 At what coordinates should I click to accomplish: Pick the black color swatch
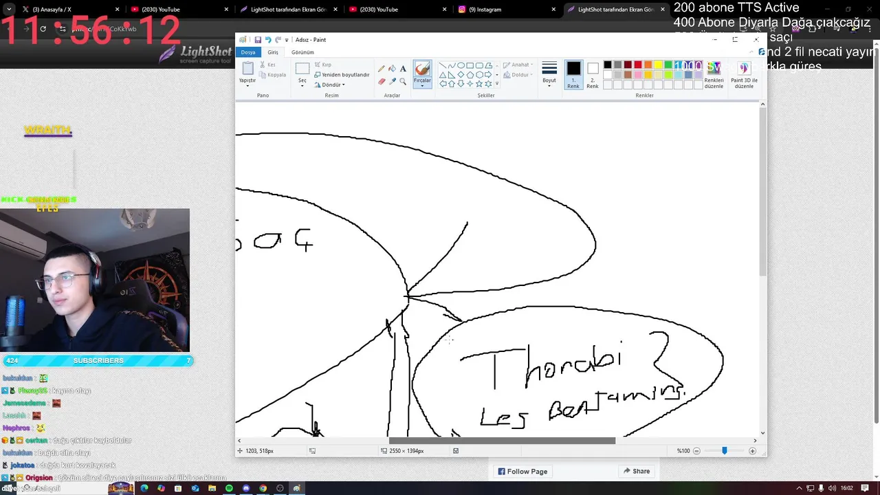(x=607, y=65)
